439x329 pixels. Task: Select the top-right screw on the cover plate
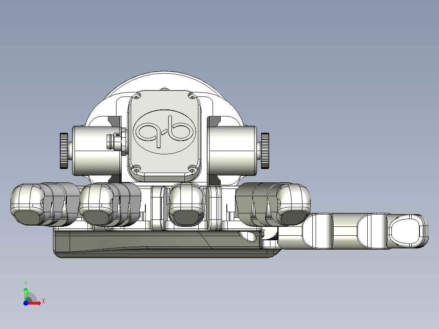192,96
